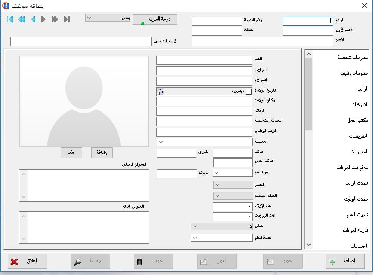Click the gray double-arrow fast-forward icon
The height and width of the screenshot is (275, 373).
[x=55, y=19]
